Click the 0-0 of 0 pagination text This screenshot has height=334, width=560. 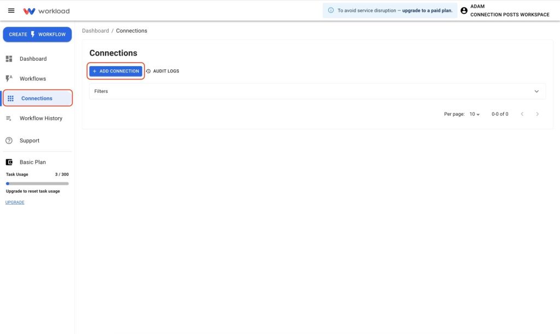(x=500, y=114)
